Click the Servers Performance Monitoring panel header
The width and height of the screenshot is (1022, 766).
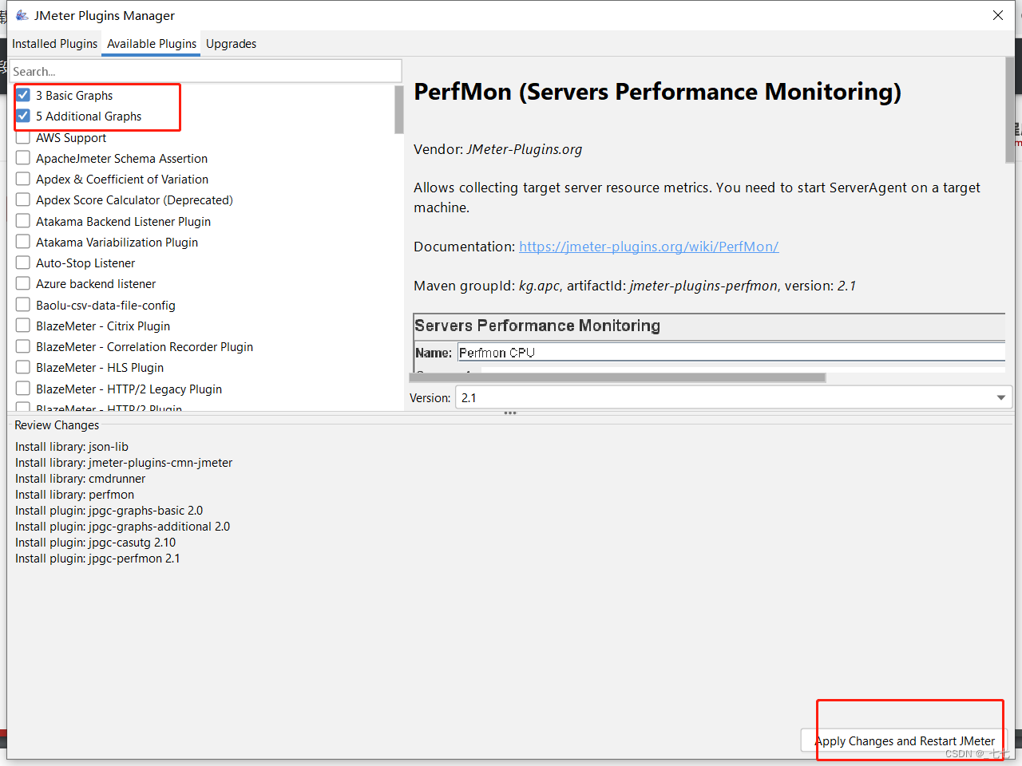coord(537,326)
